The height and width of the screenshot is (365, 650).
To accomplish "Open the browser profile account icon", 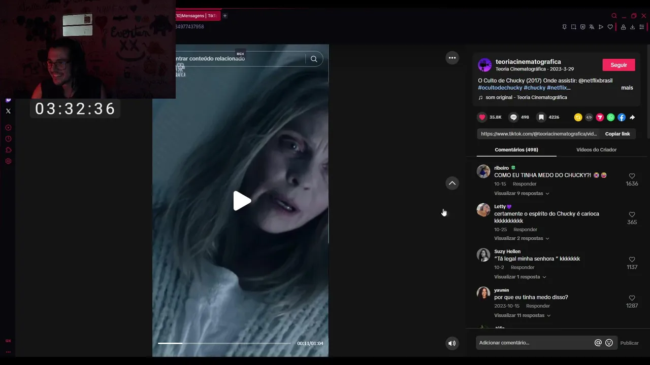I will [623, 27].
